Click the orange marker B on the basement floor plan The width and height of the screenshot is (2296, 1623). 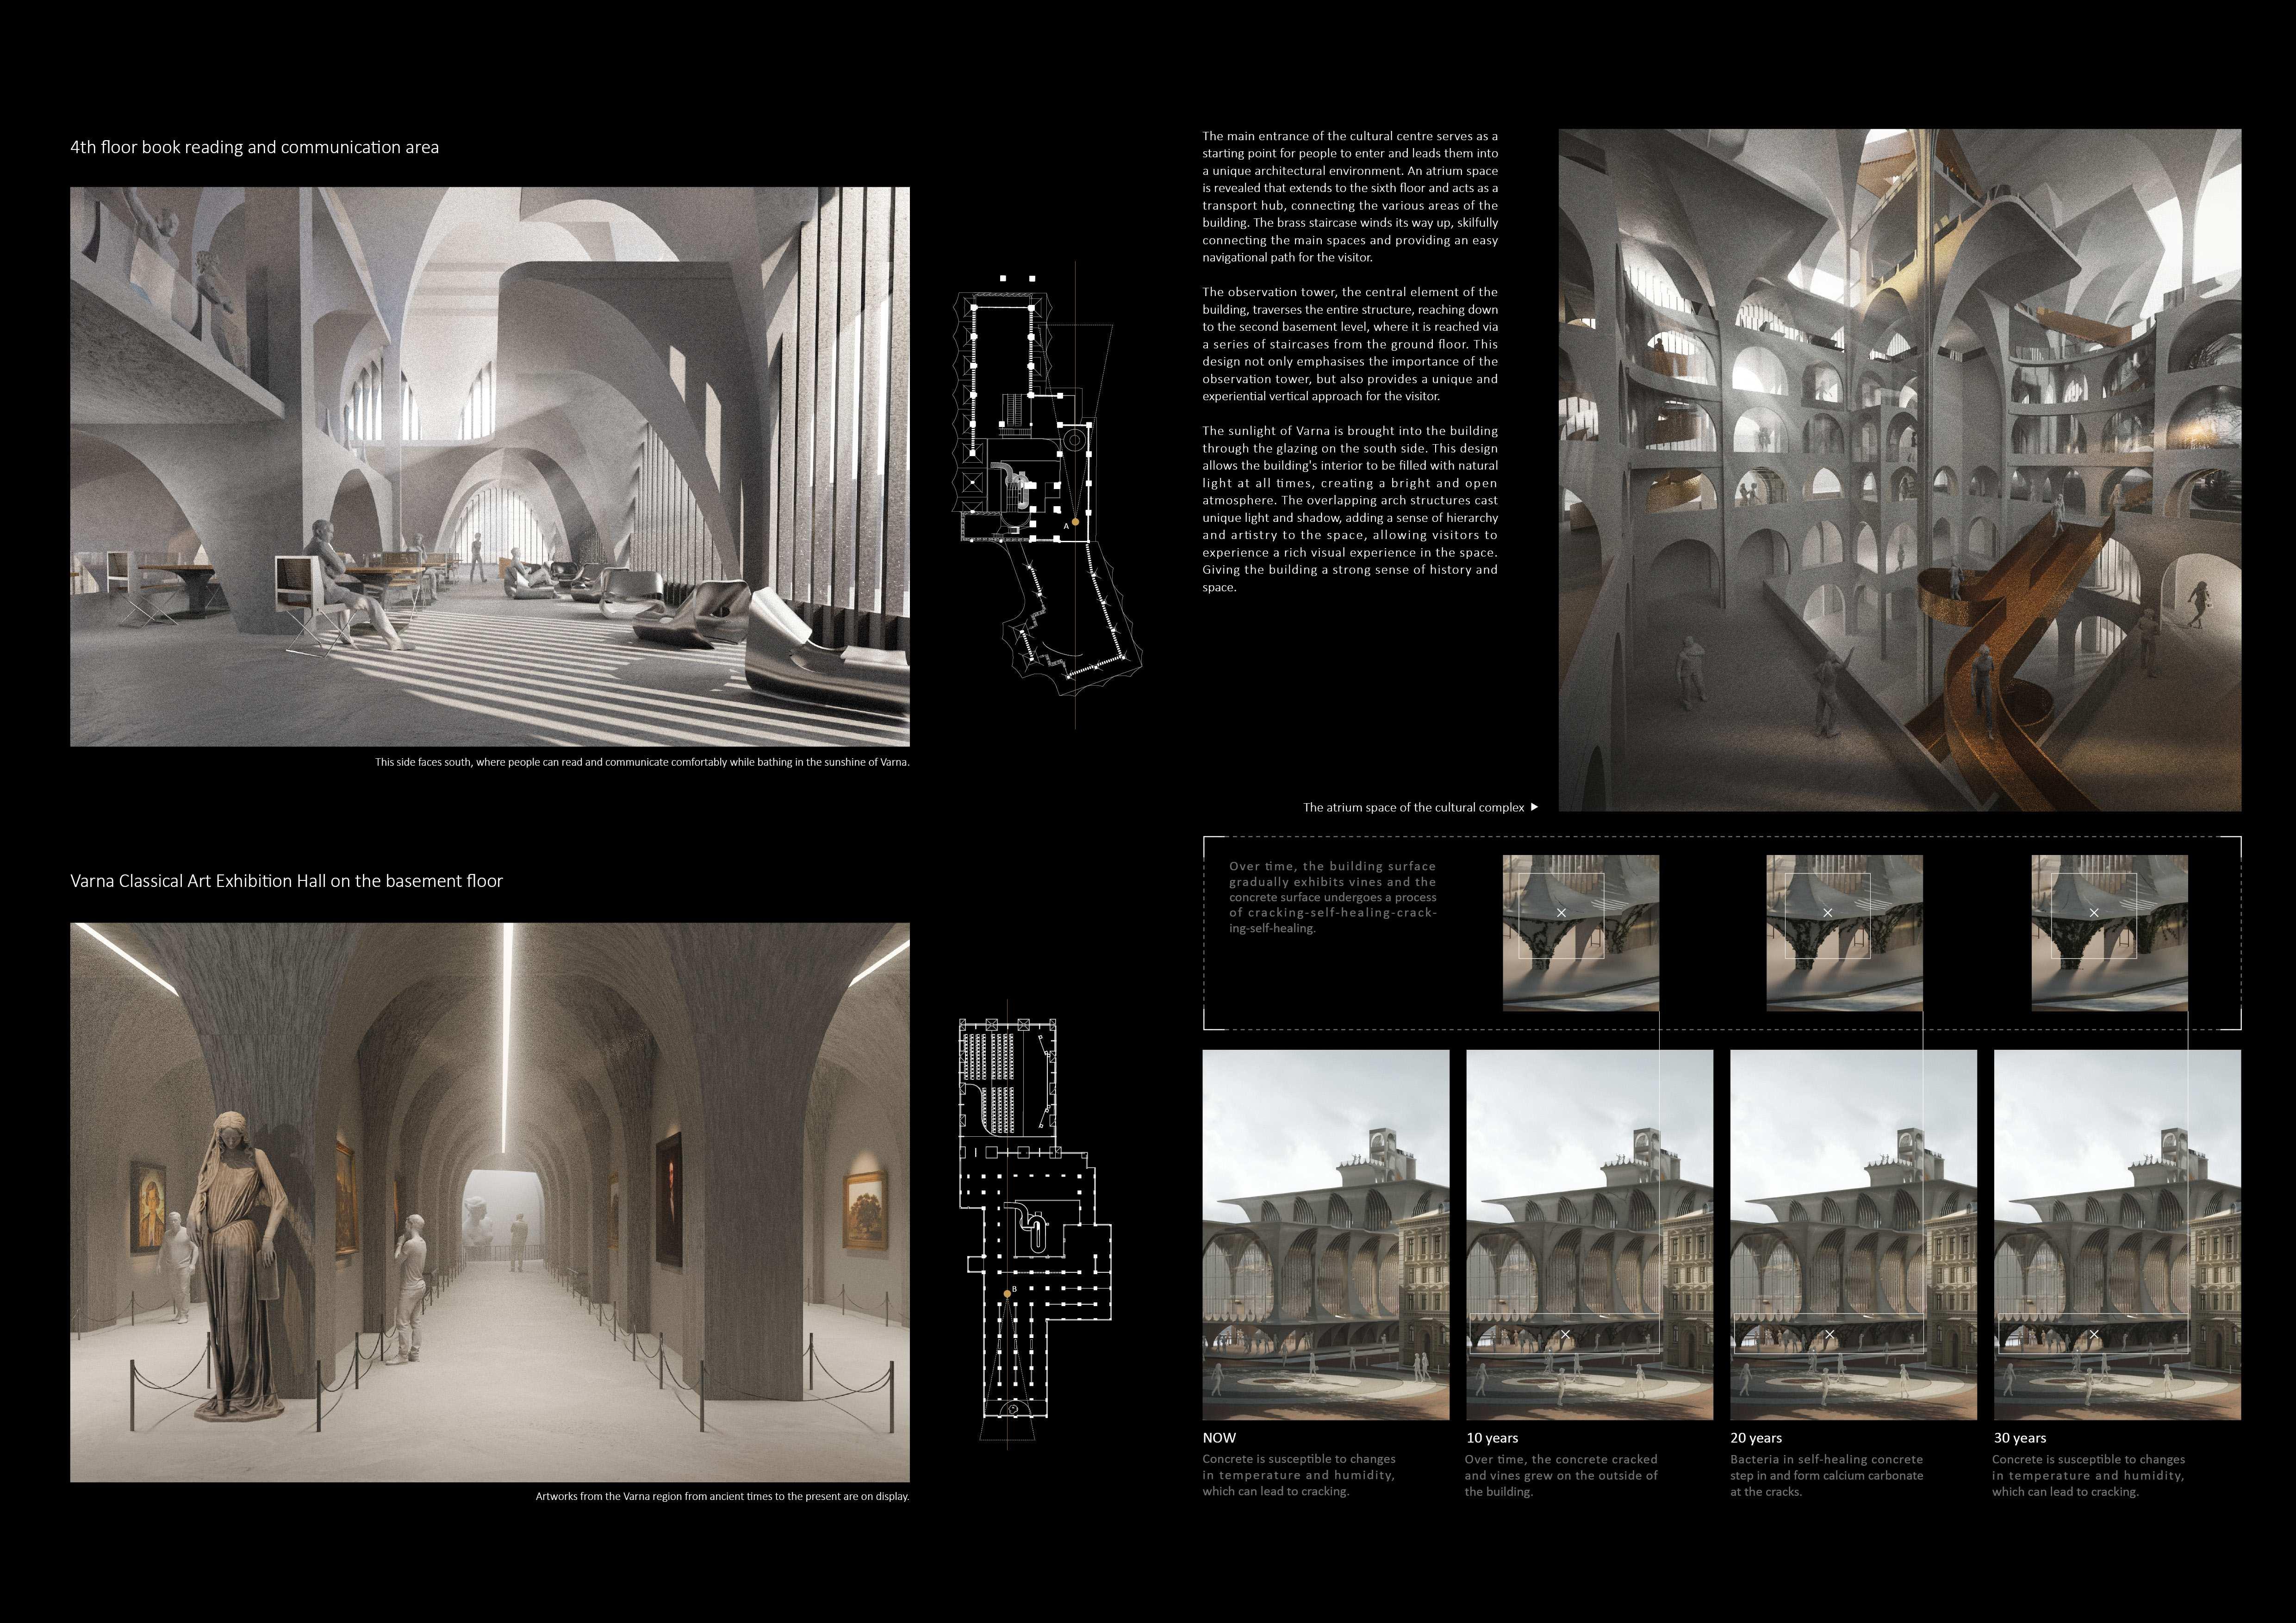pos(1007,1293)
